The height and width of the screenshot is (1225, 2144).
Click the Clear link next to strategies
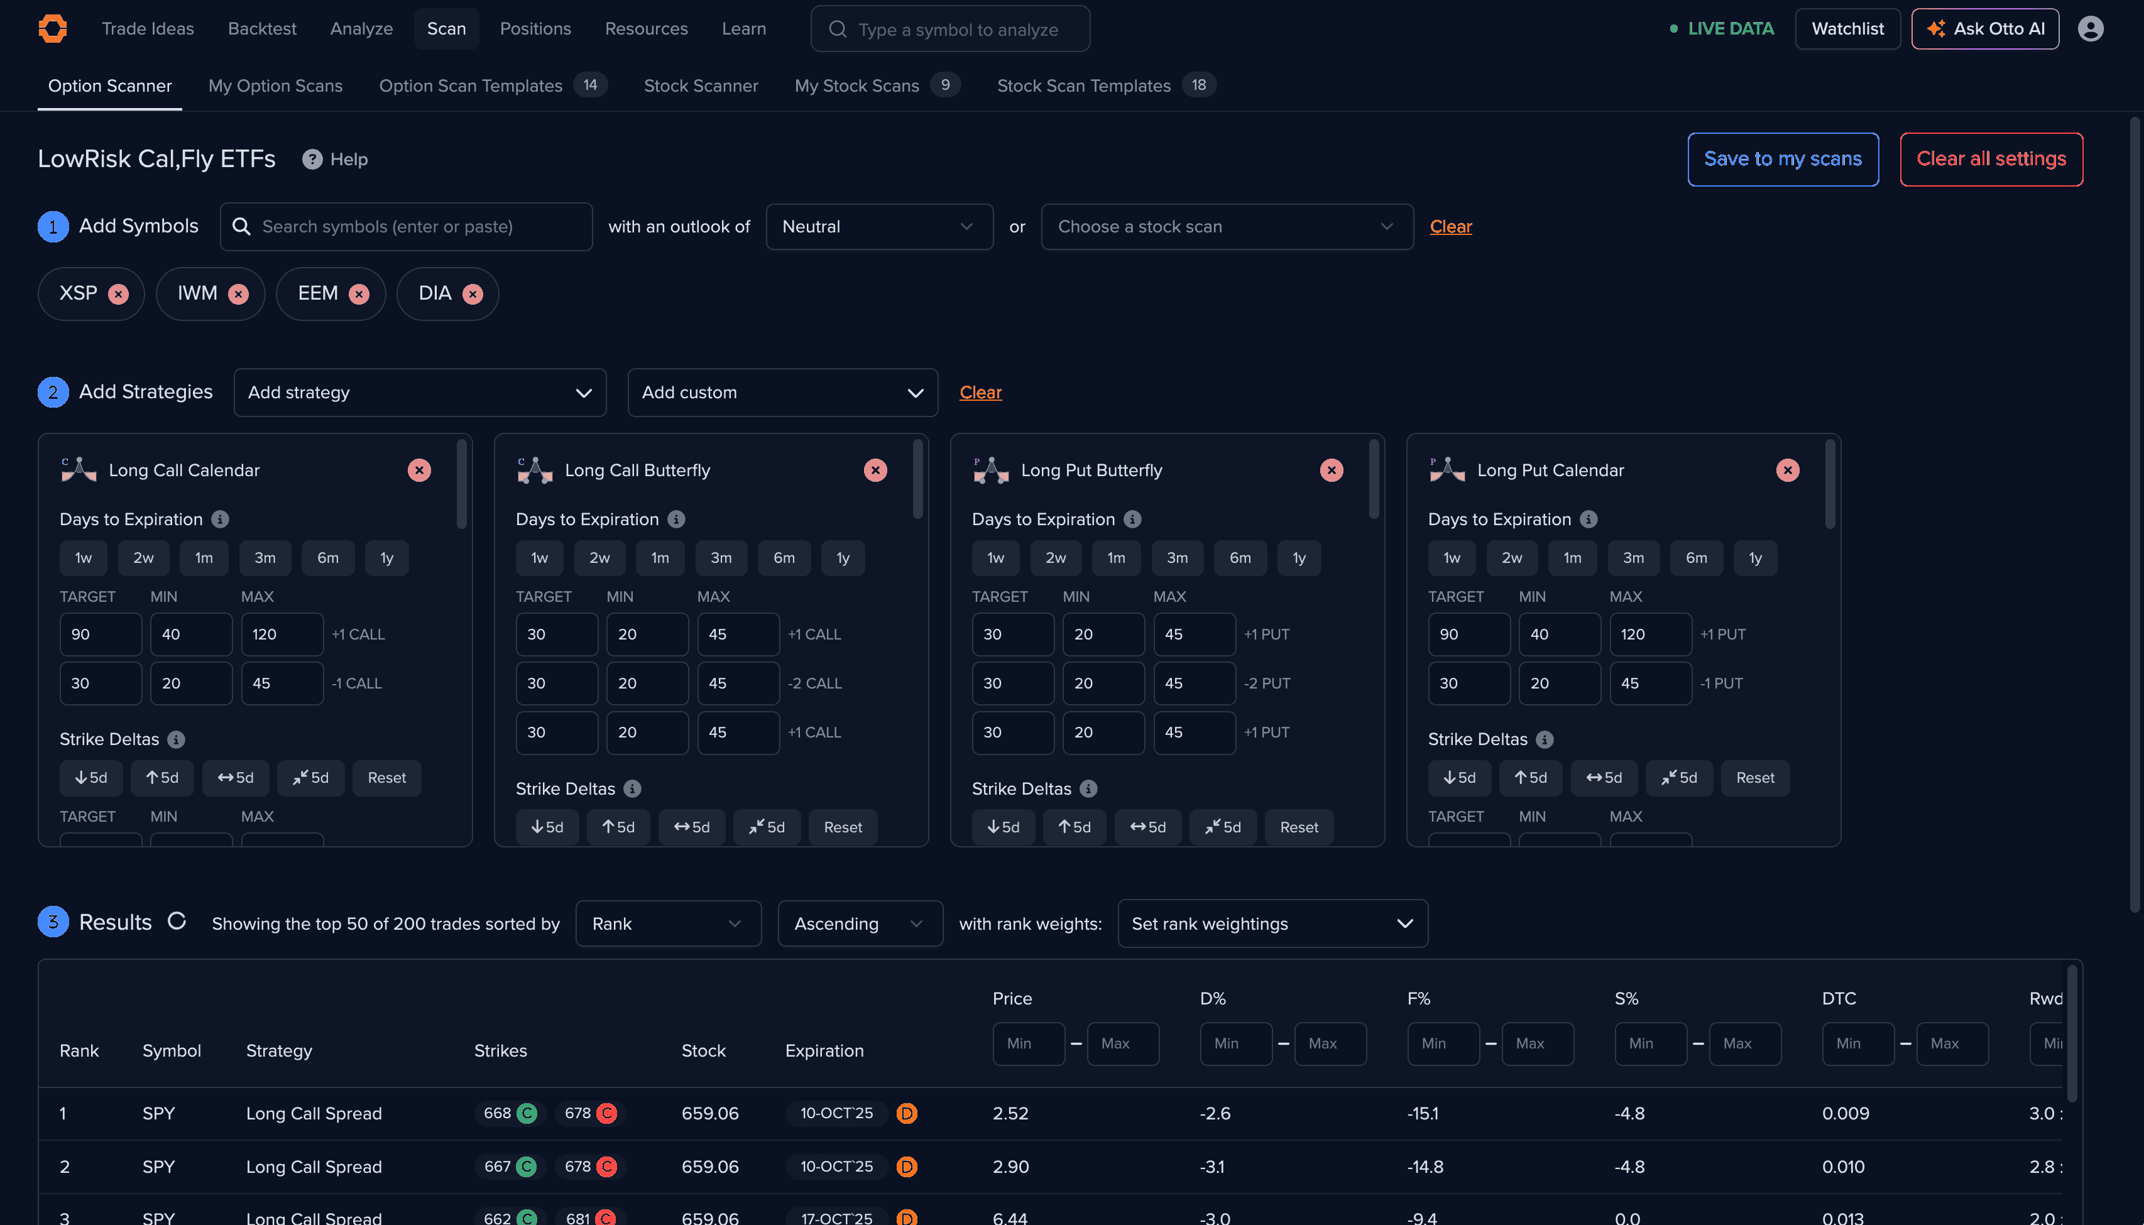pos(980,392)
